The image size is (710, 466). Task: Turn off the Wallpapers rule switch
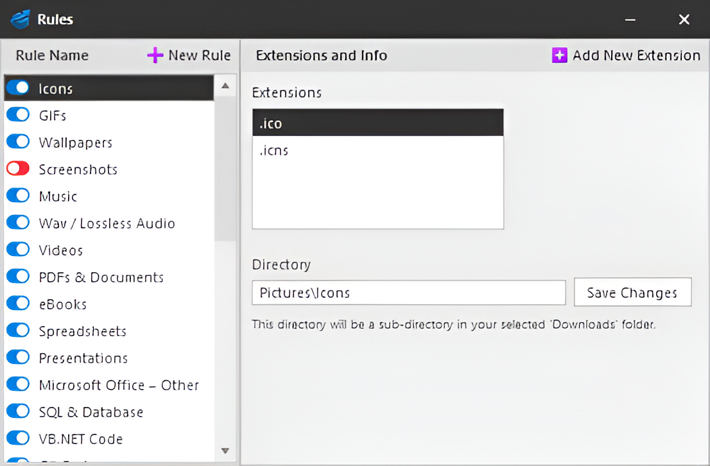(18, 141)
